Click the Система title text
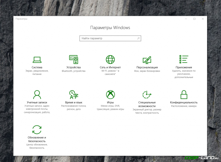 point(37,67)
